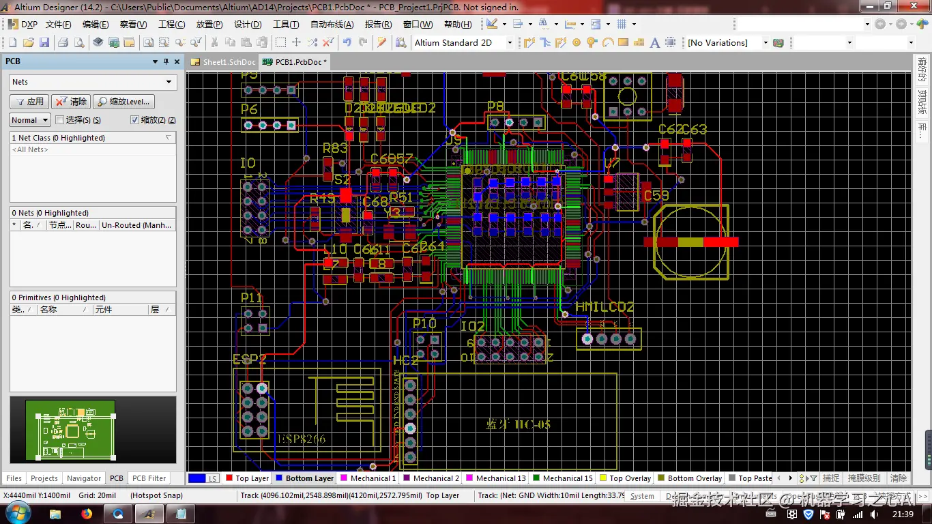Open the Altium Standard 2D view dropdown
Viewport: 932px width, 524px height.
[463, 42]
